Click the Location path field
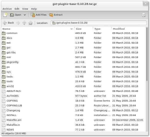The height and width of the screenshot is (137, 150). coord(98,23)
